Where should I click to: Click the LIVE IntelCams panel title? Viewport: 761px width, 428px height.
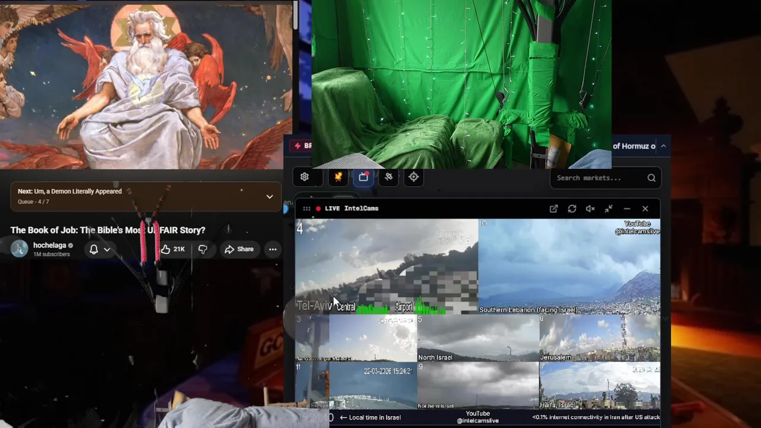click(351, 209)
